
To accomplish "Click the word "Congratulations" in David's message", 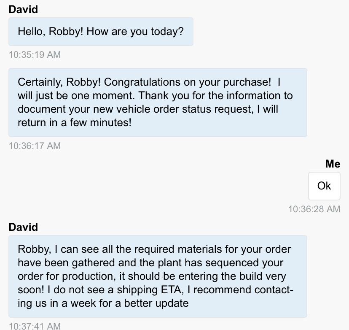I will pos(146,82).
